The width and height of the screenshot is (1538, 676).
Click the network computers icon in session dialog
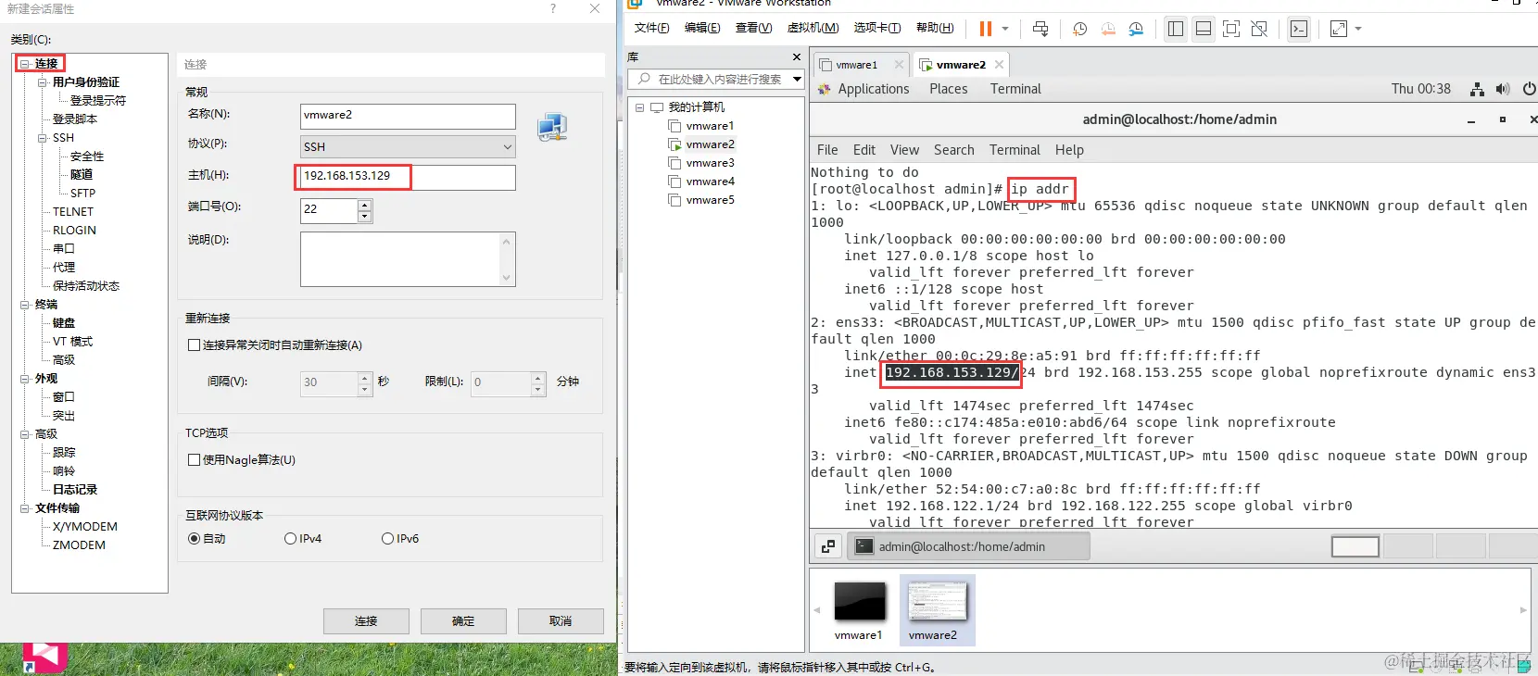coord(552,127)
